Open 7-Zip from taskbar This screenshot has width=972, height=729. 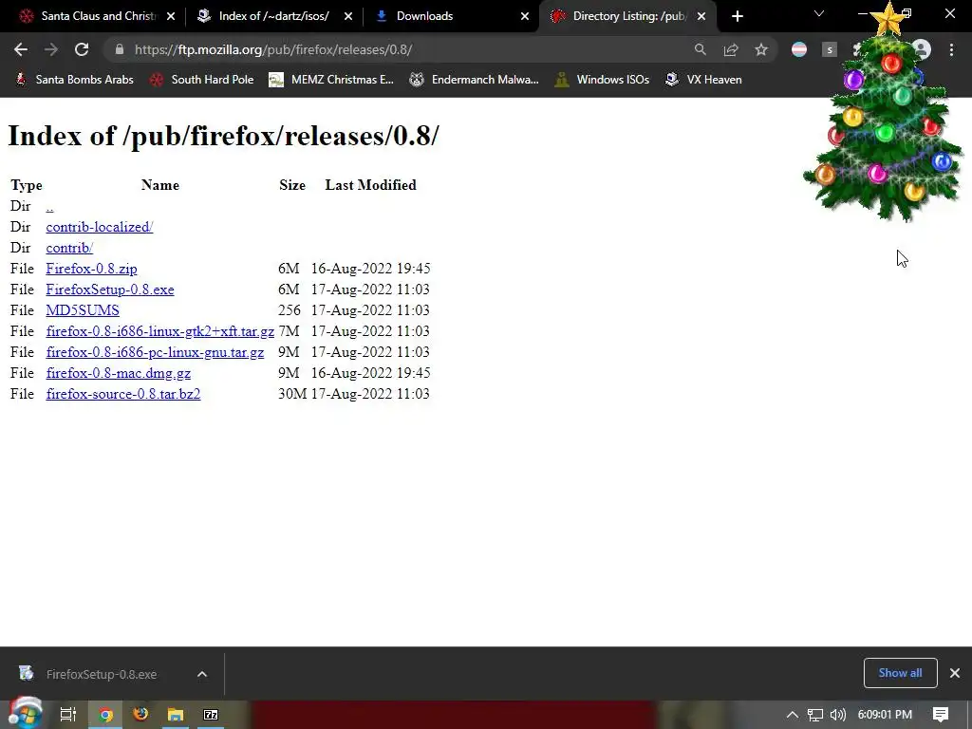[x=211, y=715]
